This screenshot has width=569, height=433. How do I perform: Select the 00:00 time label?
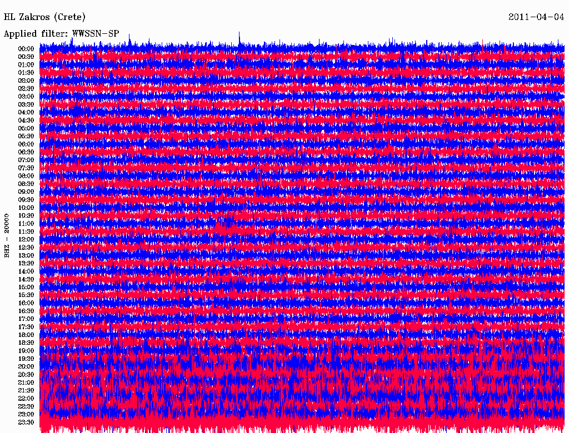coord(26,49)
